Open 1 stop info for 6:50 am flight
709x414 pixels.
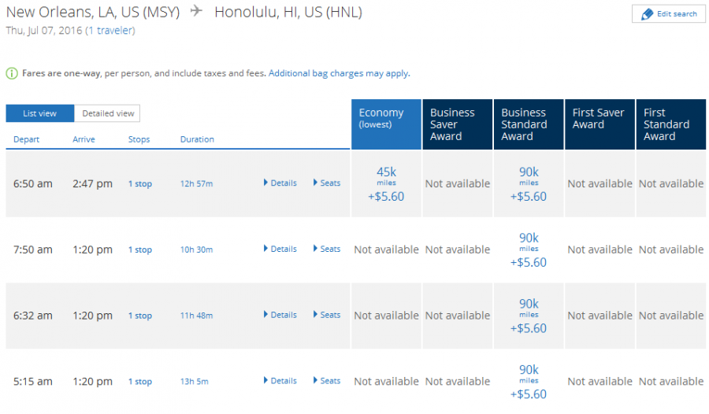[140, 184]
